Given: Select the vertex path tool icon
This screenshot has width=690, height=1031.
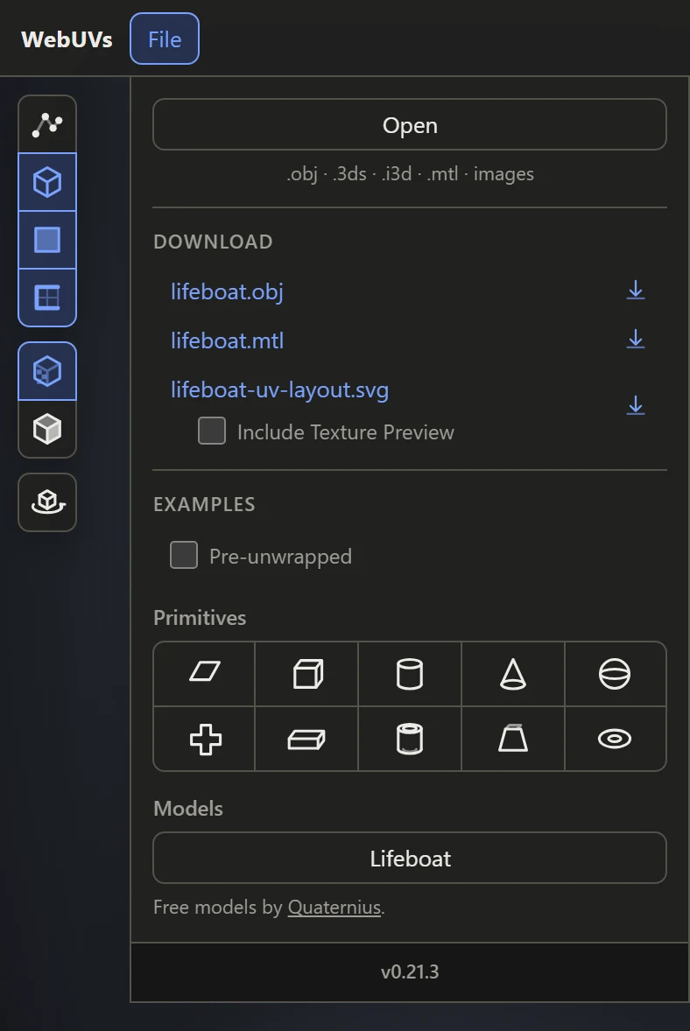Looking at the screenshot, I should pos(47,124).
